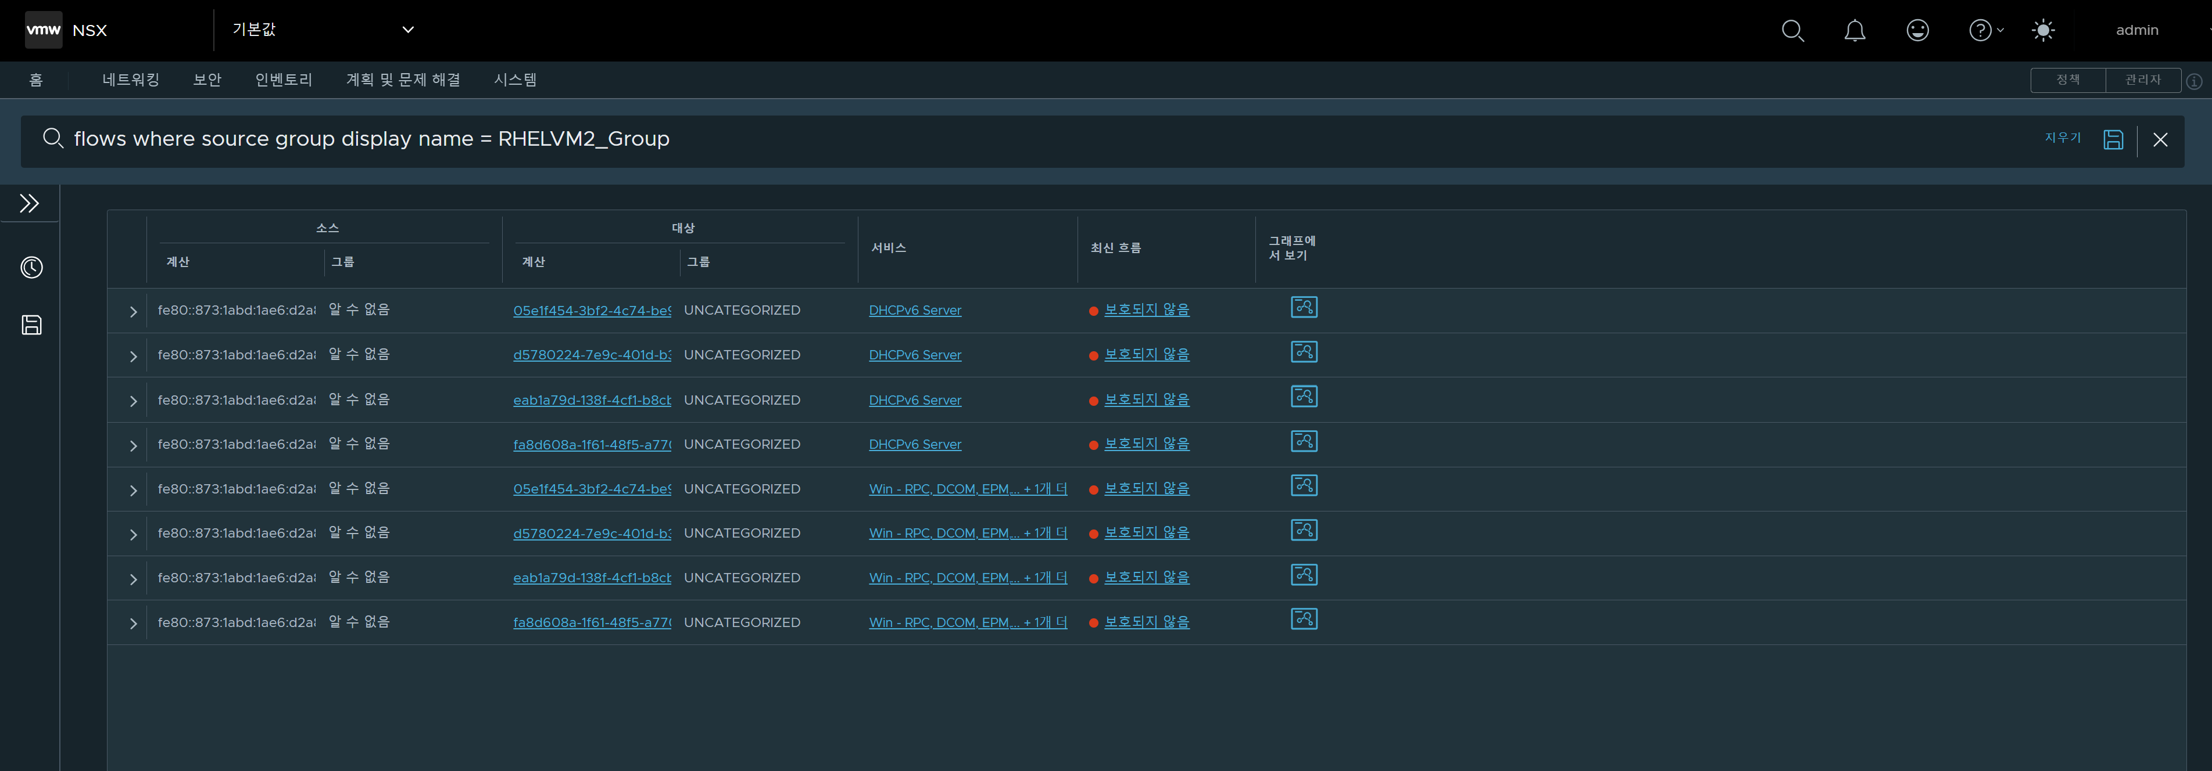
Task: View graph icon for DHCPv6 05e1f454 row
Action: 1304,307
